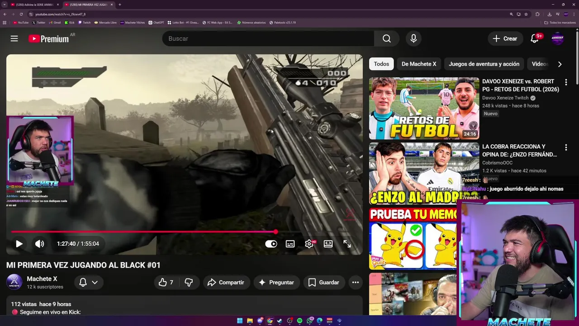Open a new browser tab
Screen dimensions: 579x326
pos(119,5)
